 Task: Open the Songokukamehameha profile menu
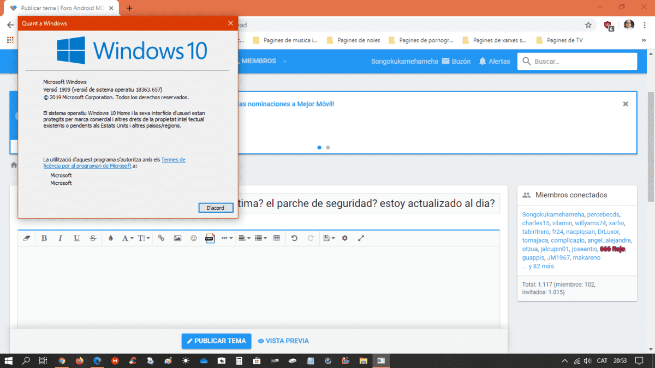[404, 61]
